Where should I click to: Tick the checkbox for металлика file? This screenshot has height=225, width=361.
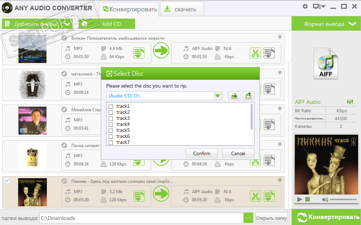[x=7, y=73]
